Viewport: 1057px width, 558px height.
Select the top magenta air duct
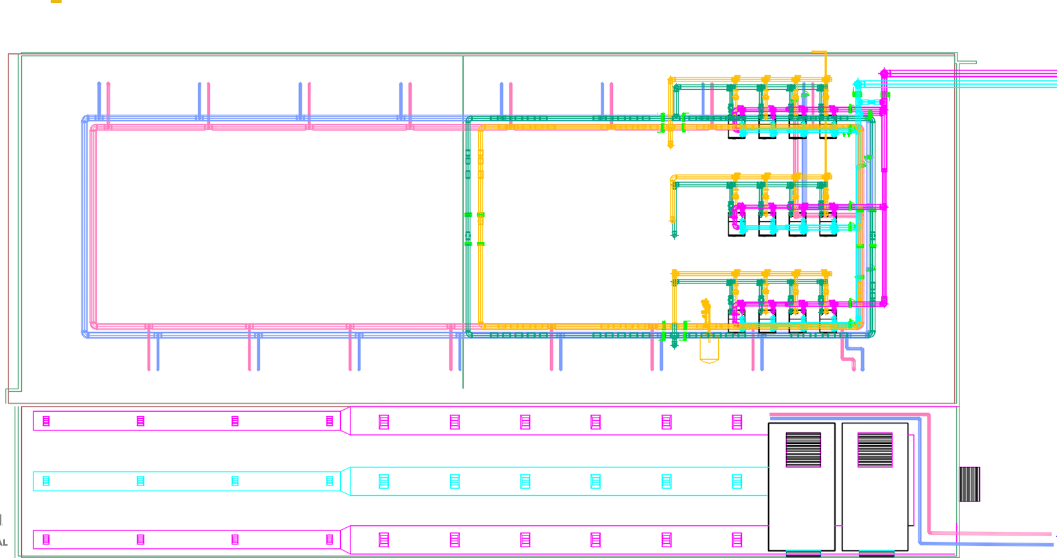point(401,421)
